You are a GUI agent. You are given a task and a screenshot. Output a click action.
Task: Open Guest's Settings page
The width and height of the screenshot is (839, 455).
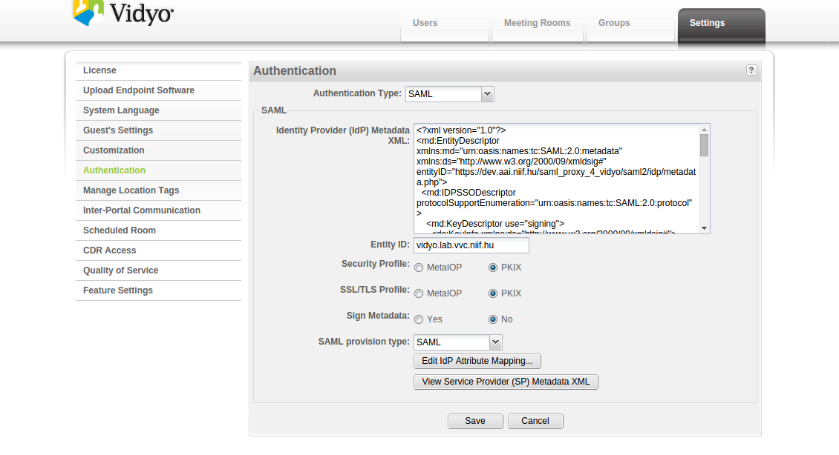(x=158, y=130)
